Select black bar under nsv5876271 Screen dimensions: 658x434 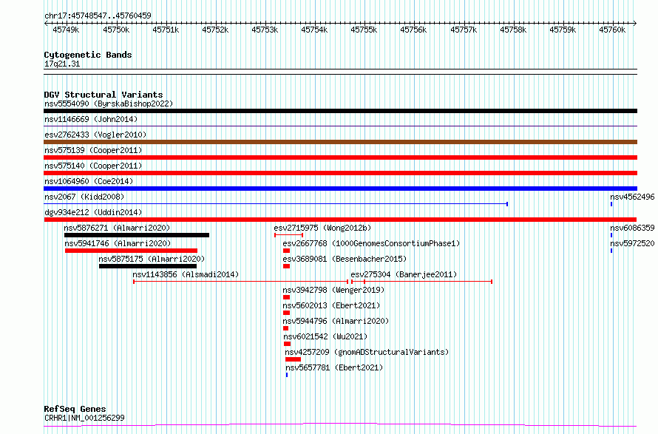[x=137, y=235]
